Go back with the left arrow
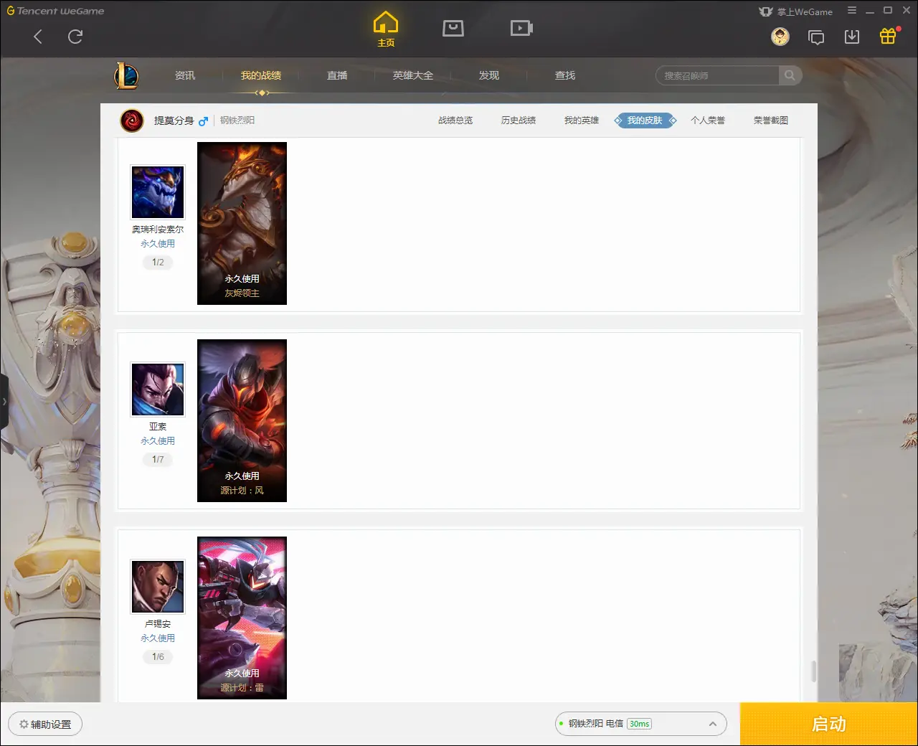The width and height of the screenshot is (918, 746). 38,37
